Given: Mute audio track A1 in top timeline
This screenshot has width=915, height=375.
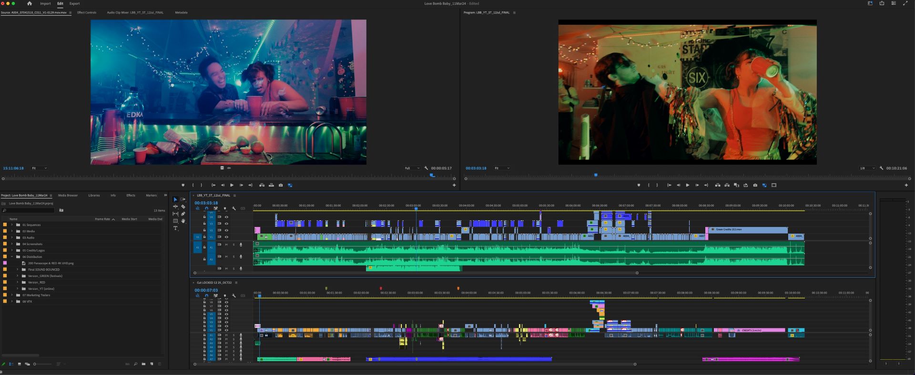Looking at the screenshot, I should coord(226,245).
